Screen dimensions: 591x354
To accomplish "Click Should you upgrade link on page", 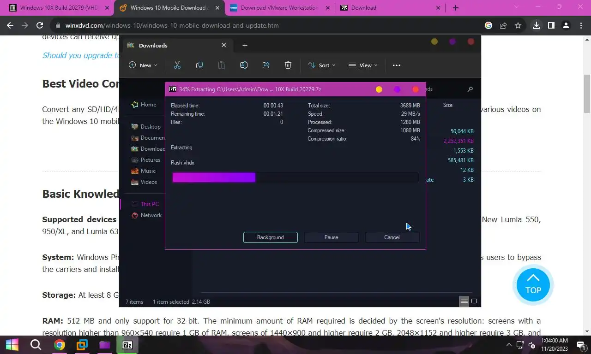I will [81, 55].
